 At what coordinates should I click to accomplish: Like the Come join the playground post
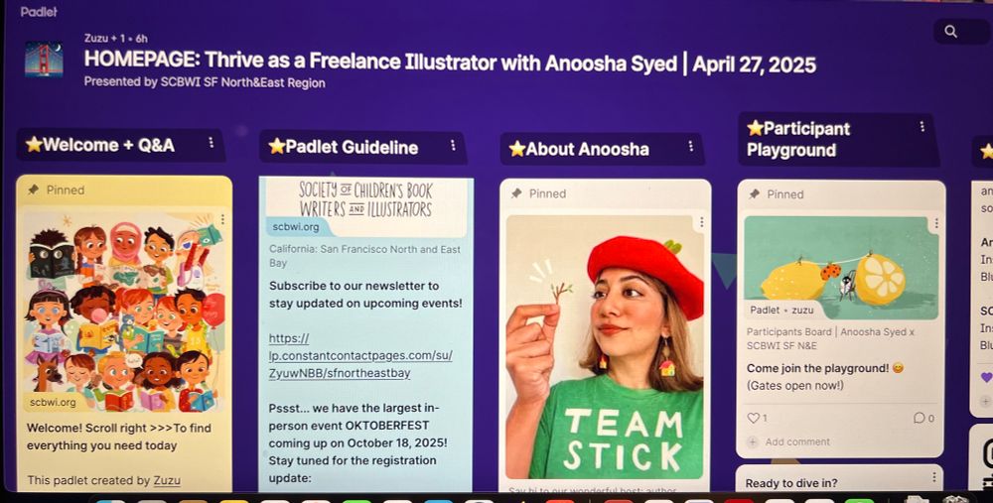coord(753,418)
